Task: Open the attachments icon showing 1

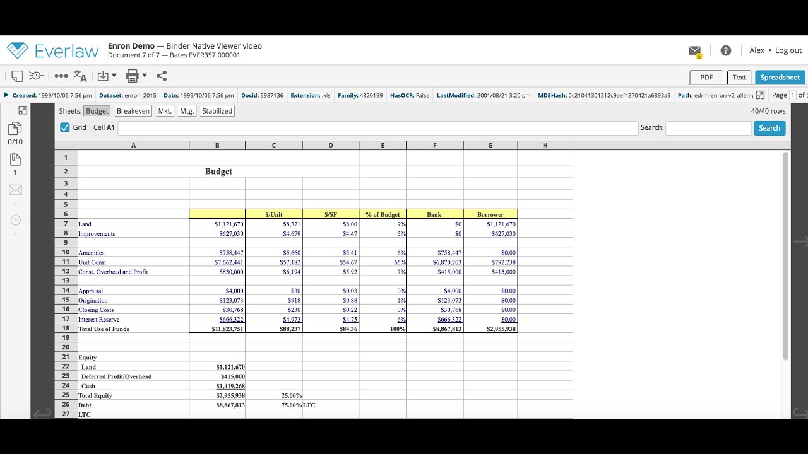Action: point(15,159)
